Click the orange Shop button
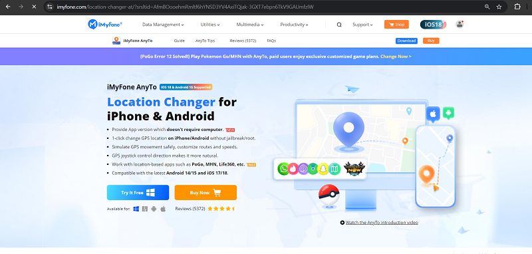This screenshot has width=532, height=254. click(x=396, y=25)
